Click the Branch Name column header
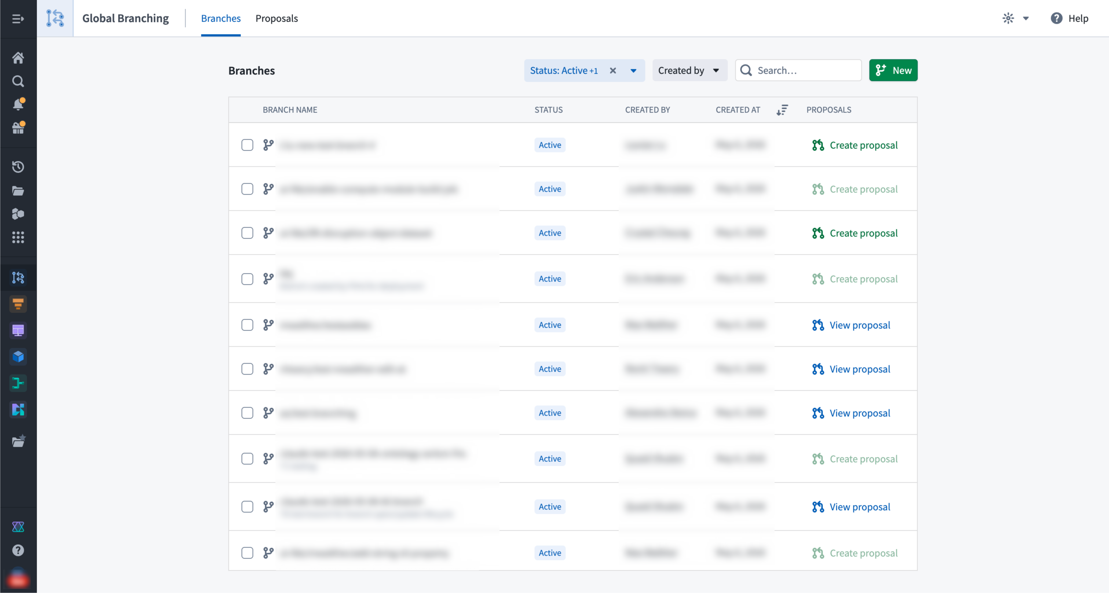This screenshot has height=593, width=1109. click(290, 110)
